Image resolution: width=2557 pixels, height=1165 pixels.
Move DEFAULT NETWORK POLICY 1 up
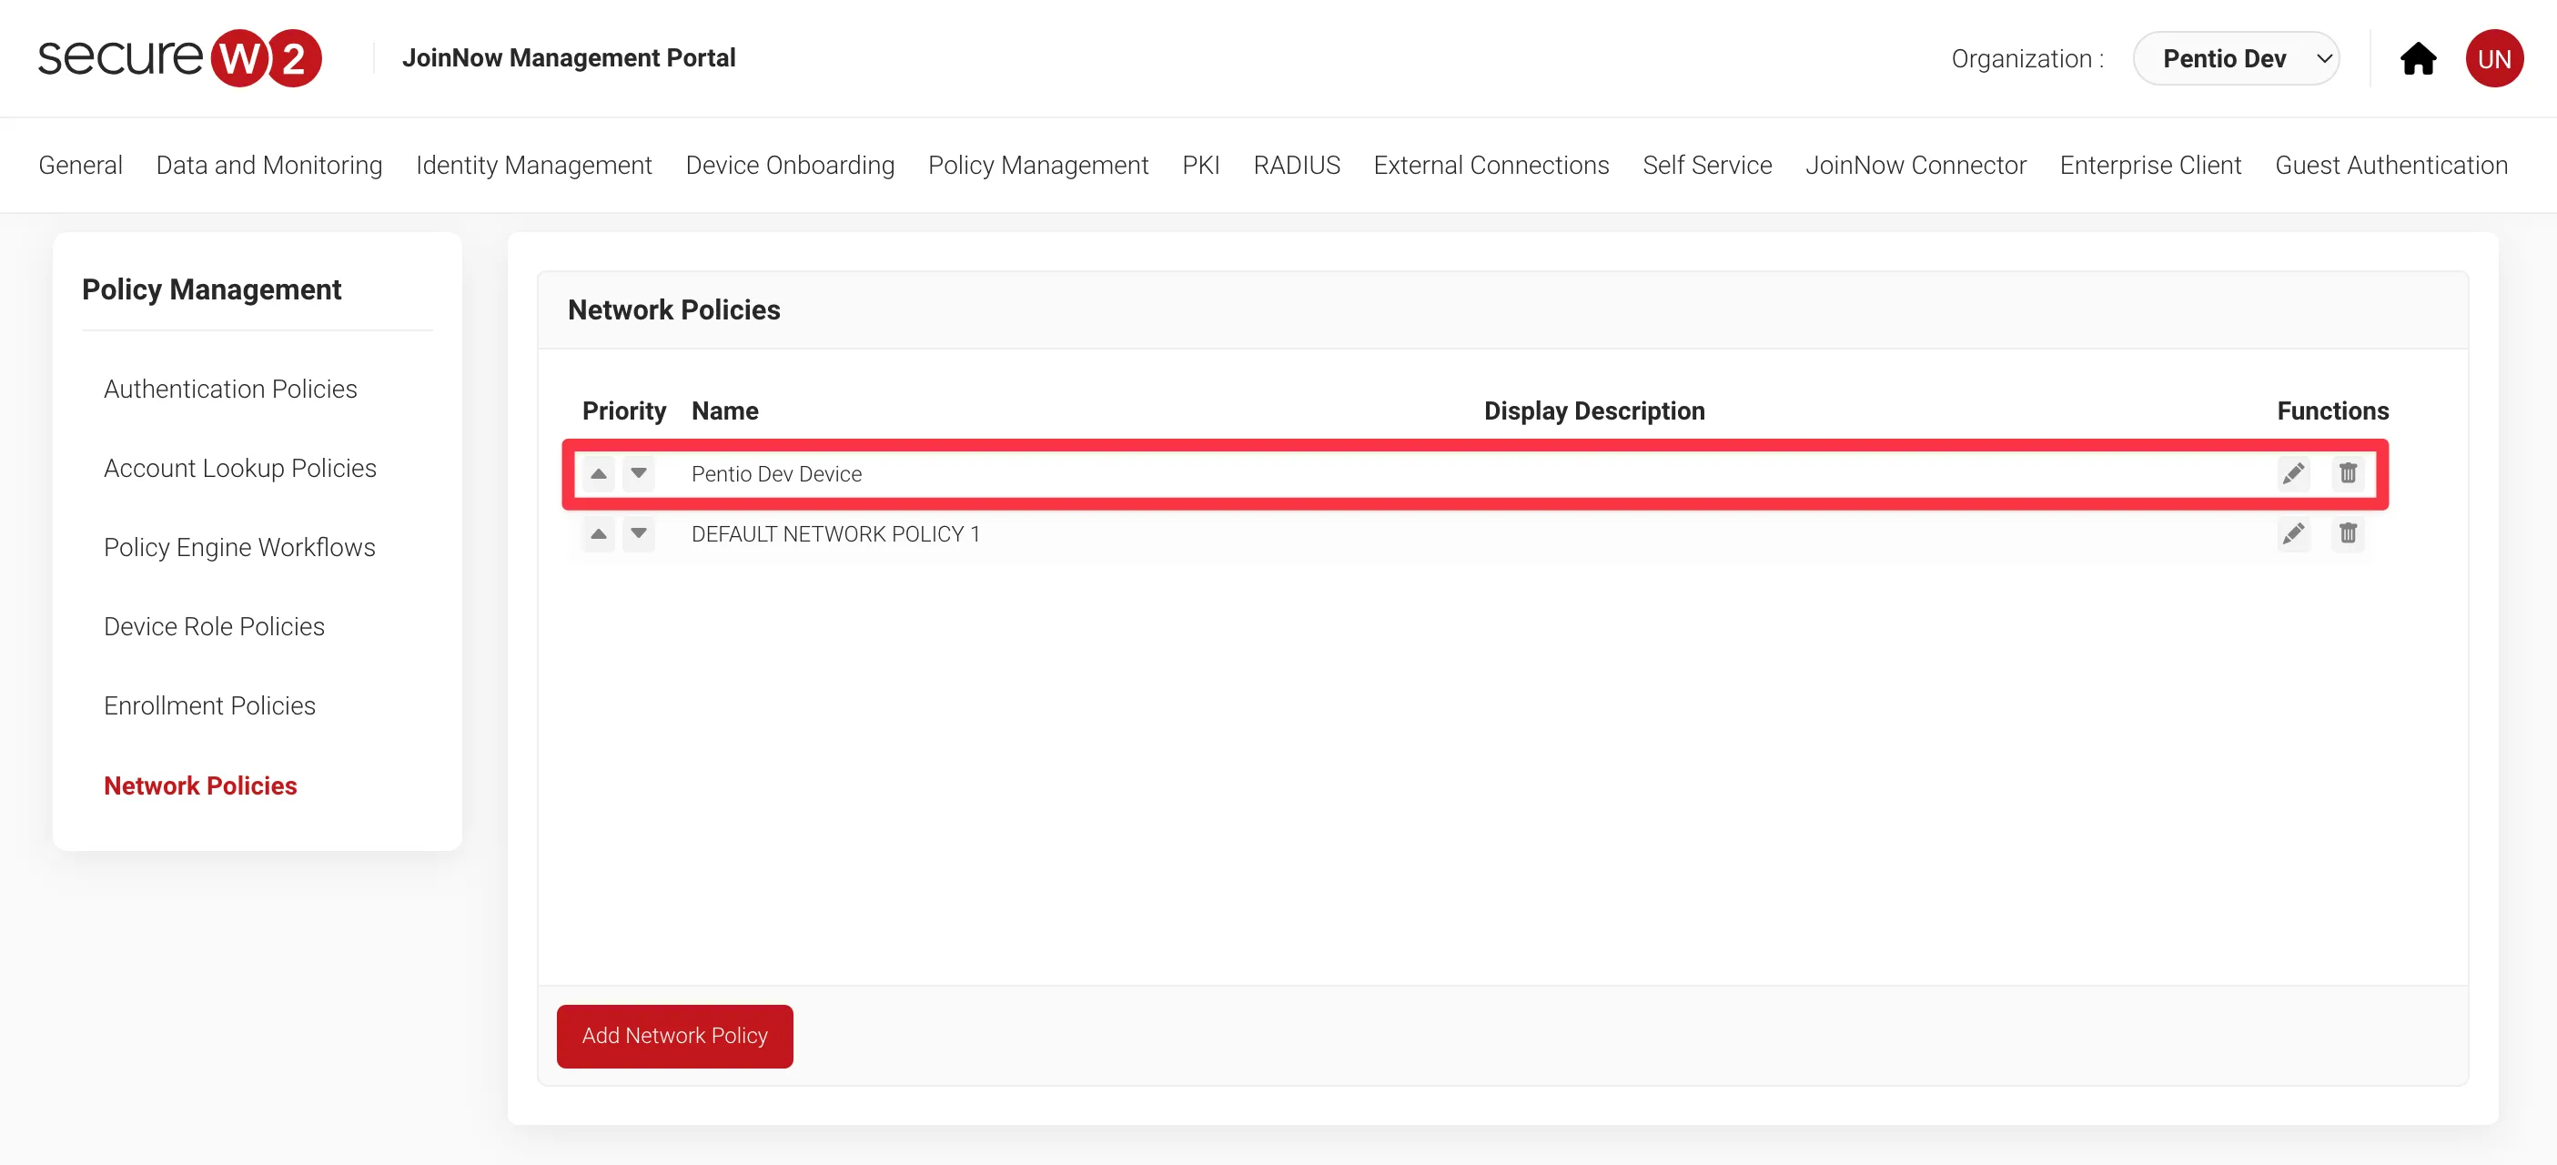[x=599, y=534]
